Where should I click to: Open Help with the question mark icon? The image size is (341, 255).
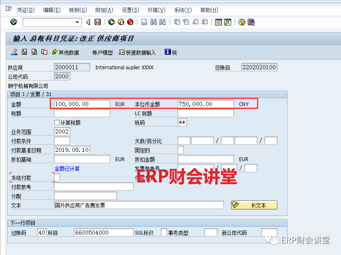[x=242, y=22]
